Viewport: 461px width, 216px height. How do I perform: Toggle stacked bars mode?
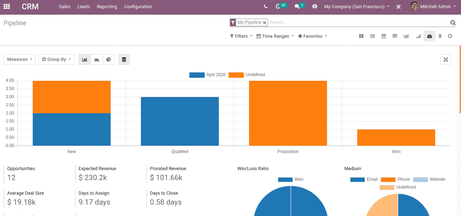click(124, 59)
